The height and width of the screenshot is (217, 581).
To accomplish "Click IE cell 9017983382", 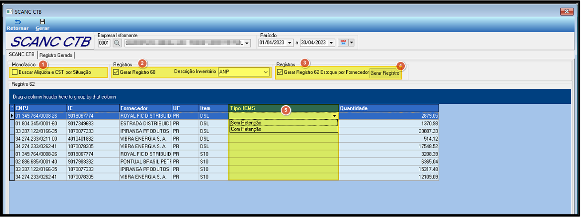I will click(93, 161).
